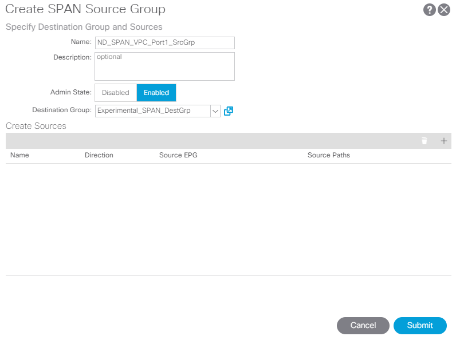This screenshot has width=456, height=340.
Task: Sort sources by the Name column header
Action: point(20,155)
